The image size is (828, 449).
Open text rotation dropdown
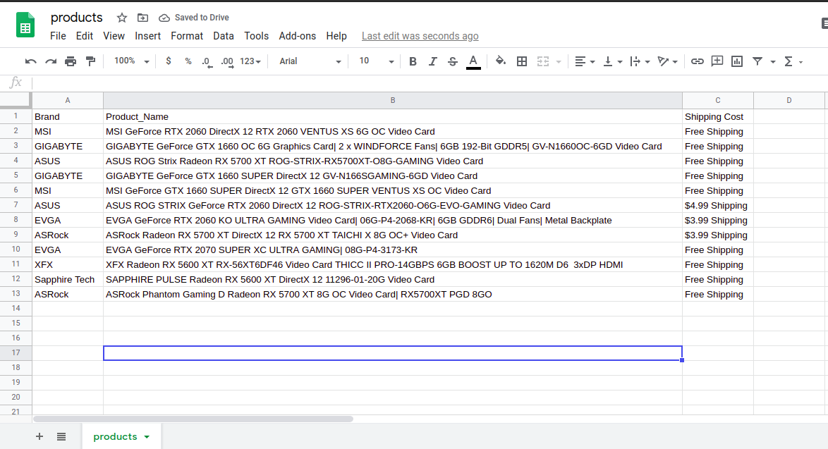point(667,61)
